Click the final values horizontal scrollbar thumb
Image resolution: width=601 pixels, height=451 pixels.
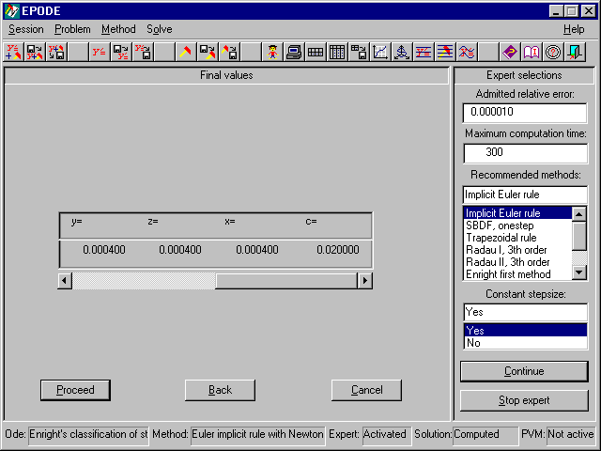(x=285, y=281)
